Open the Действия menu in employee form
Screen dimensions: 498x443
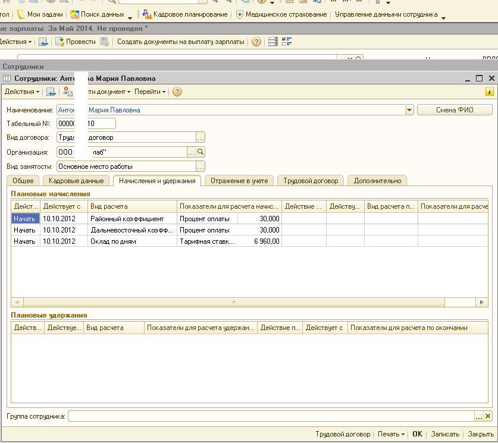click(22, 92)
